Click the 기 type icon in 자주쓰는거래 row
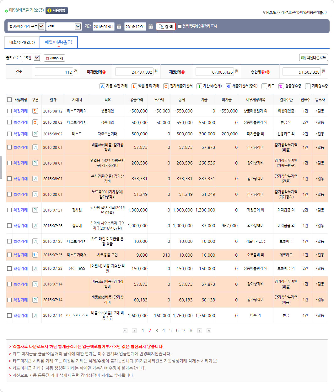 click(x=35, y=134)
